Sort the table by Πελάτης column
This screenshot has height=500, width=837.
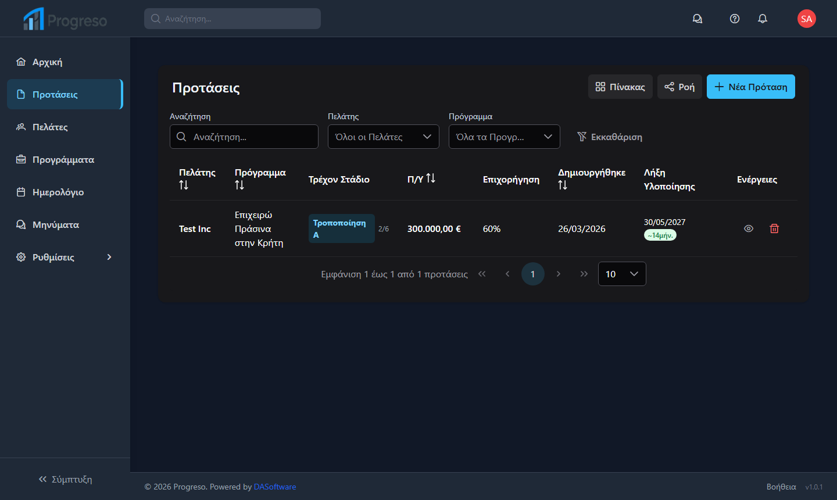pyautogui.click(x=184, y=185)
